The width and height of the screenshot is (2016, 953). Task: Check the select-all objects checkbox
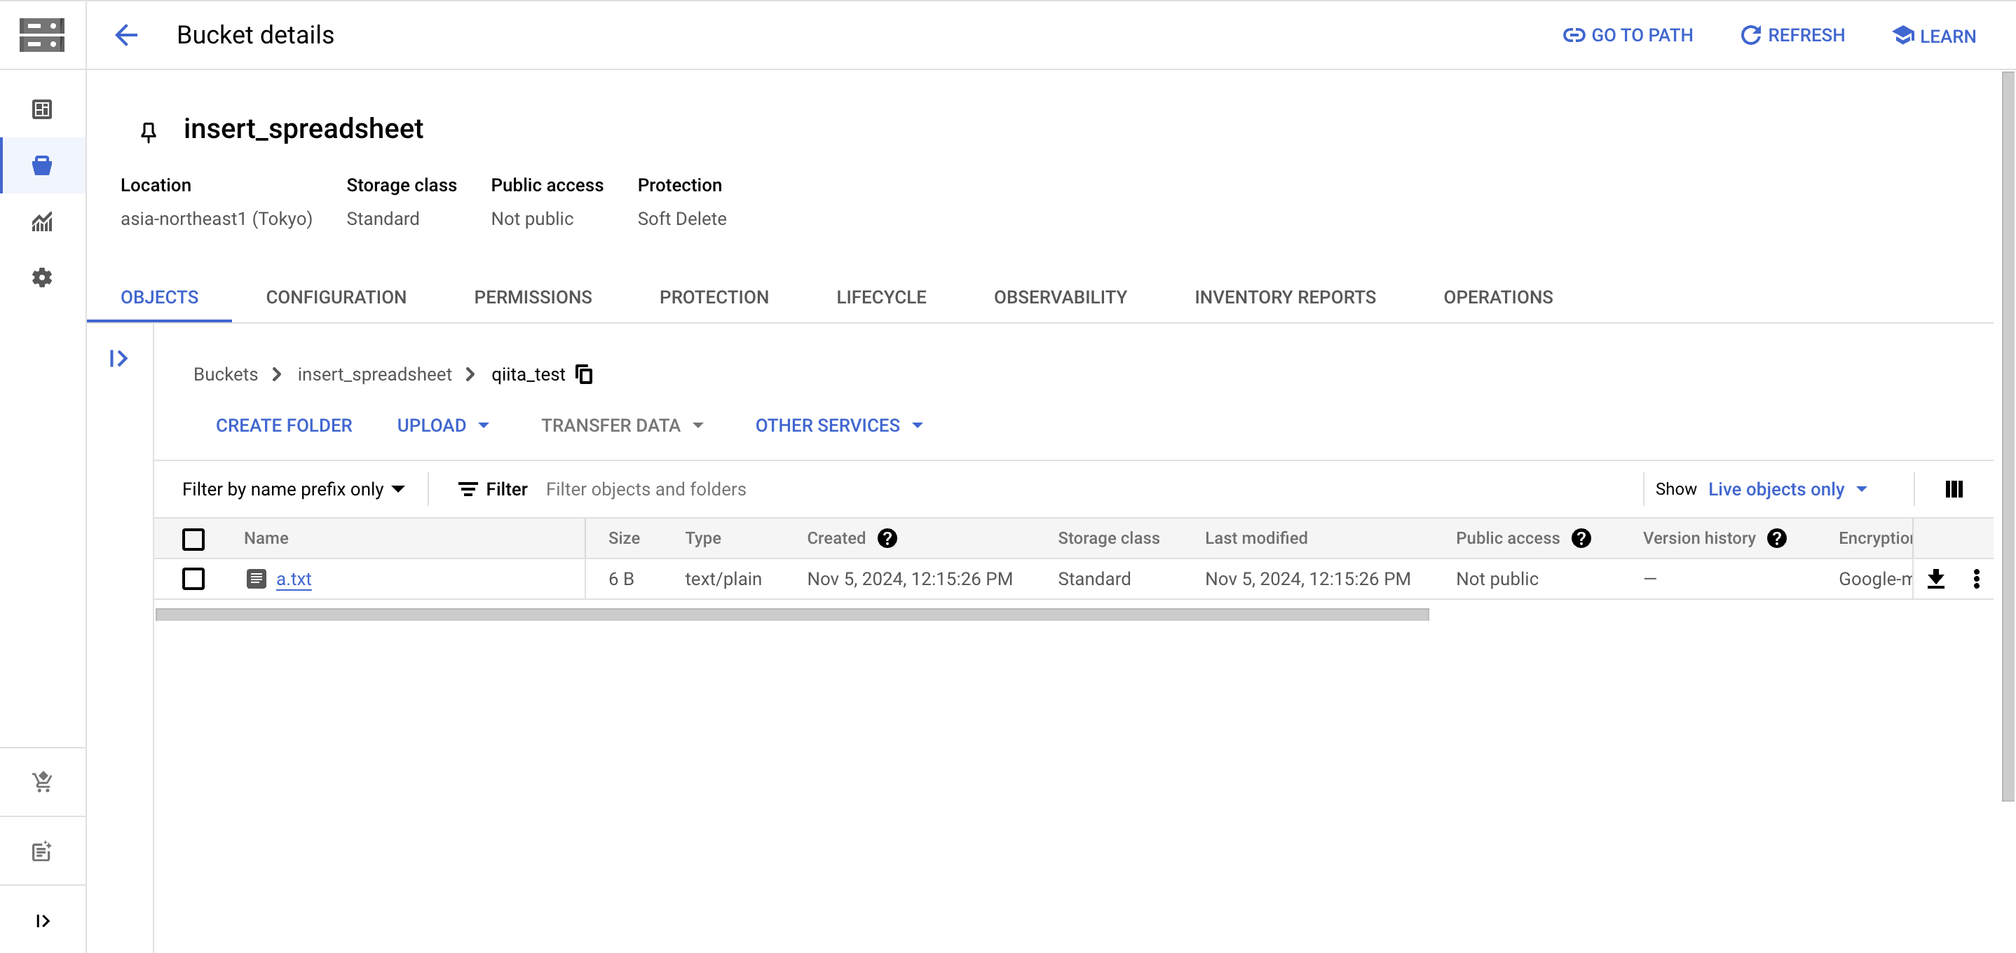(x=193, y=538)
